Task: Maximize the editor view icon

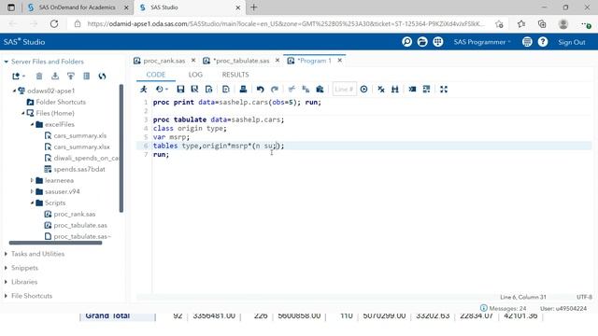Action: [x=444, y=90]
